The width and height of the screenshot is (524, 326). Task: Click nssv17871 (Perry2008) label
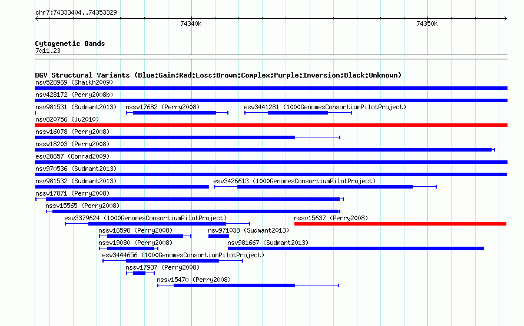pos(72,193)
